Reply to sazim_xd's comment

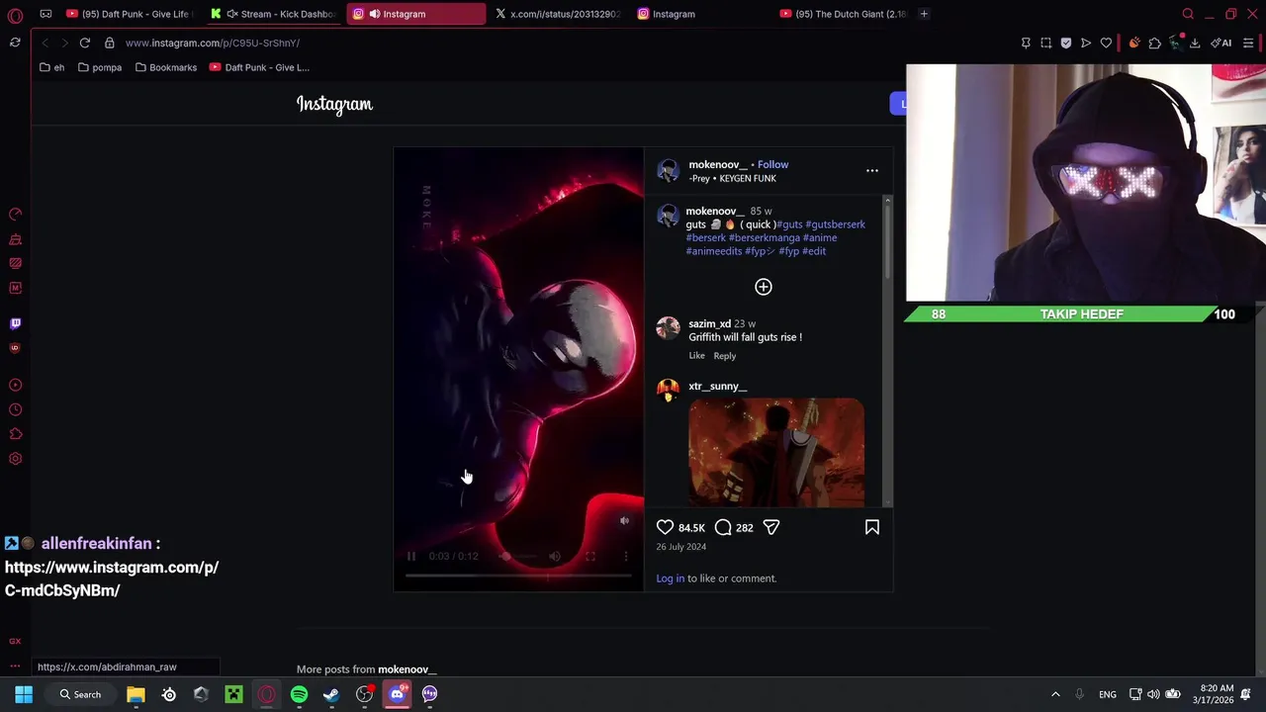point(725,356)
